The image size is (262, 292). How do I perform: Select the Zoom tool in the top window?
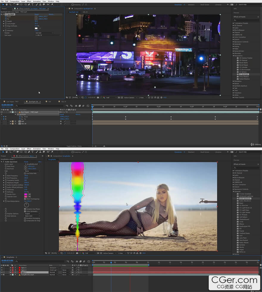pos(10,4)
